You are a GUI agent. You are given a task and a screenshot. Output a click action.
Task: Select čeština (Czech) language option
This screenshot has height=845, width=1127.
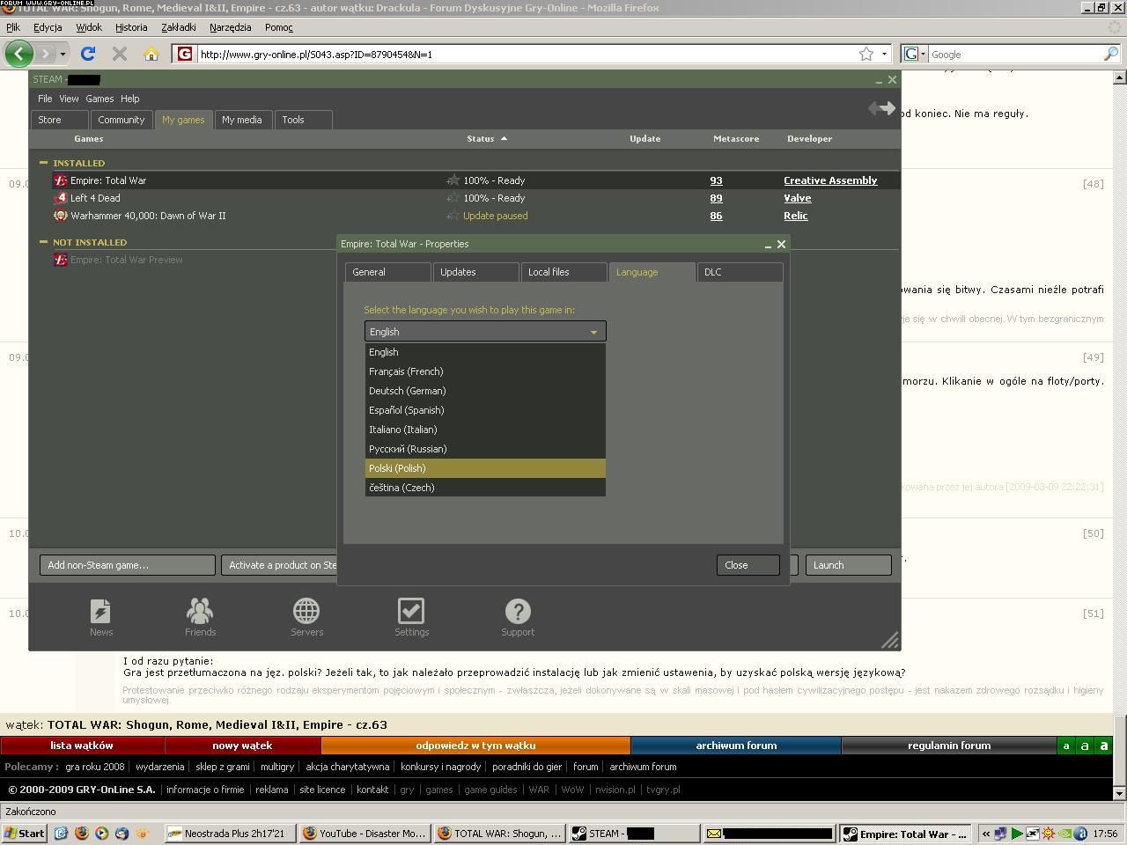[485, 488]
